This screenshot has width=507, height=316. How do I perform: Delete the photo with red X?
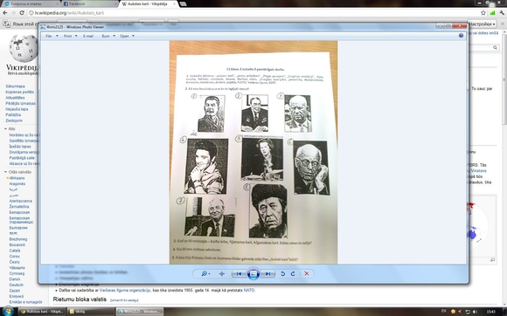[x=307, y=274]
